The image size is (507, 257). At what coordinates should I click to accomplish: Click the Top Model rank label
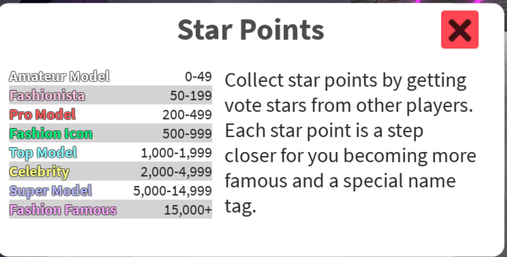(43, 153)
